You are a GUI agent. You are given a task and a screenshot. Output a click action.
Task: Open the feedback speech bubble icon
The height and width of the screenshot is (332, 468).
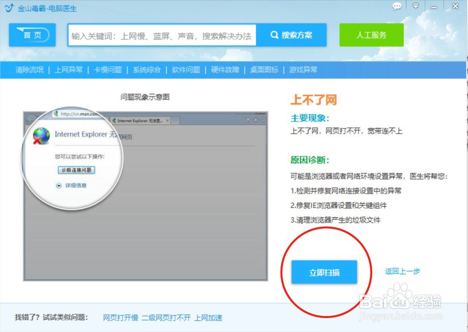pyautogui.click(x=397, y=7)
